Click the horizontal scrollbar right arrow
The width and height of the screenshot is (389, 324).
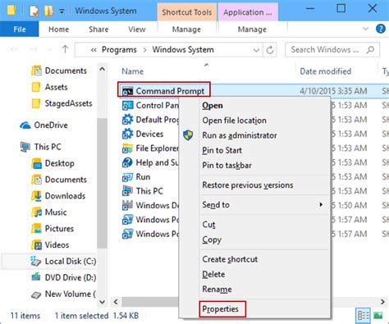(x=382, y=302)
